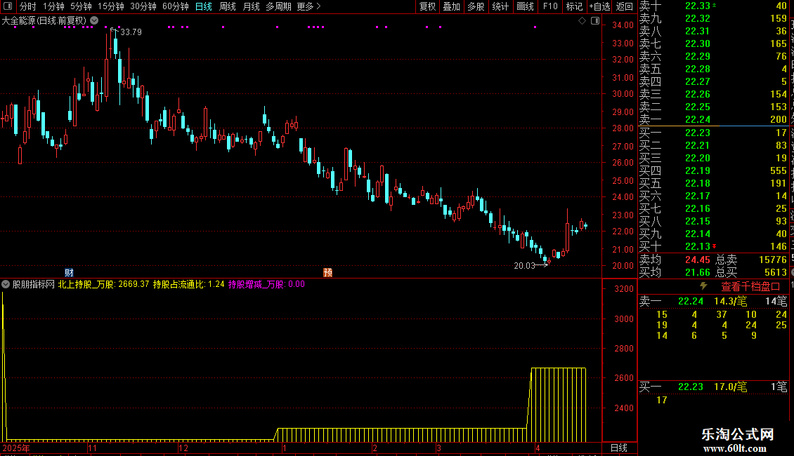Viewport: 794px width, 456px height.
Task: Click month 11 on the time axis
Action: click(92, 448)
